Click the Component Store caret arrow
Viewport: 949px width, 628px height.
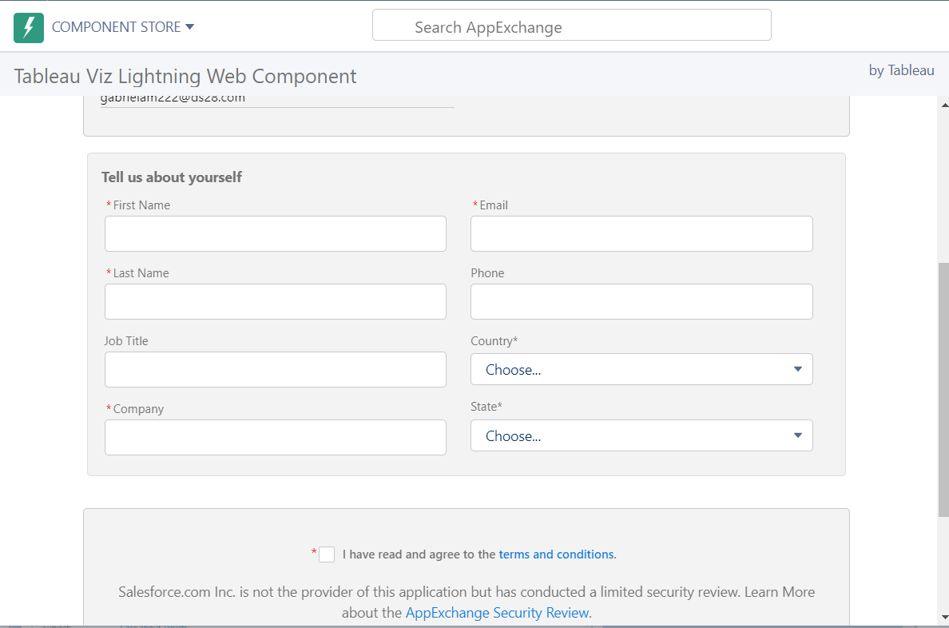(190, 27)
